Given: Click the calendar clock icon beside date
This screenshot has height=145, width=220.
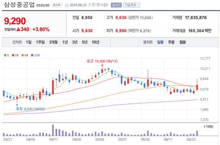Looking at the screenshot, I should [67, 5].
